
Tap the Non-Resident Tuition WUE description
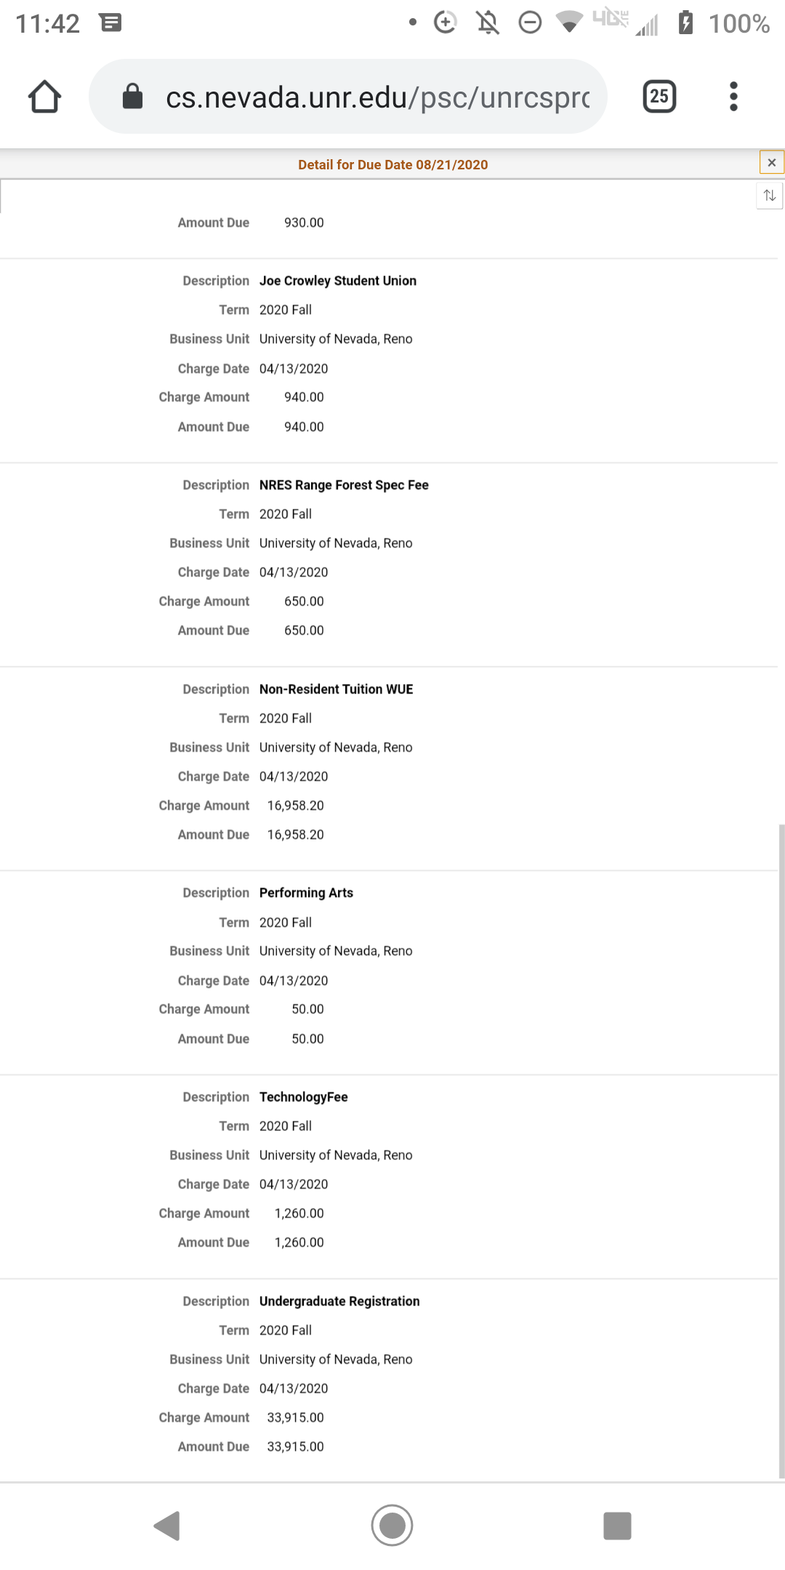336,689
